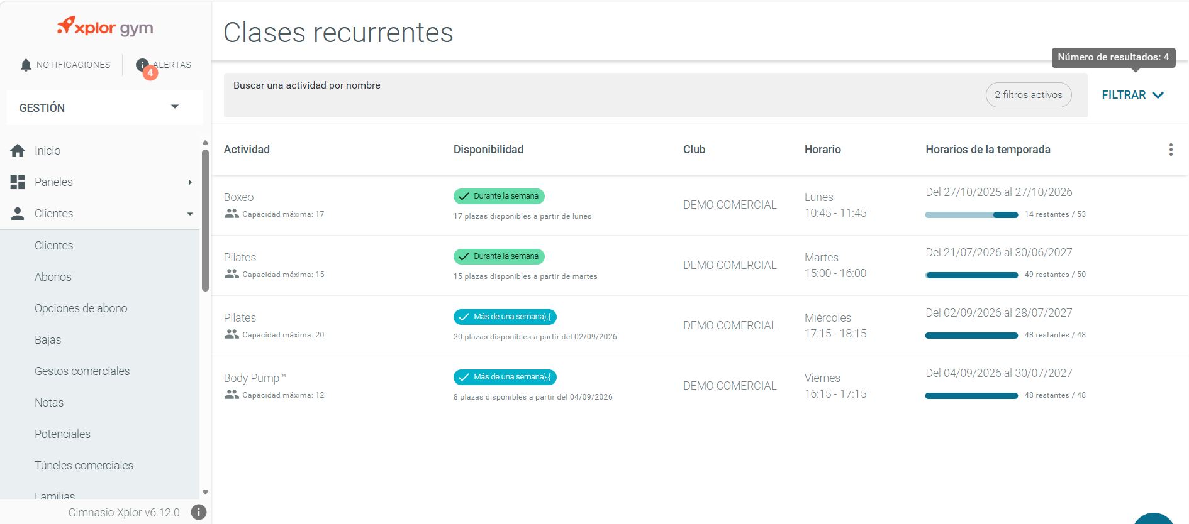
Task: Click the Actividad column header
Action: pos(247,150)
